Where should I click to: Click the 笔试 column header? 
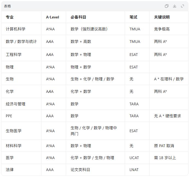pos(133,17)
